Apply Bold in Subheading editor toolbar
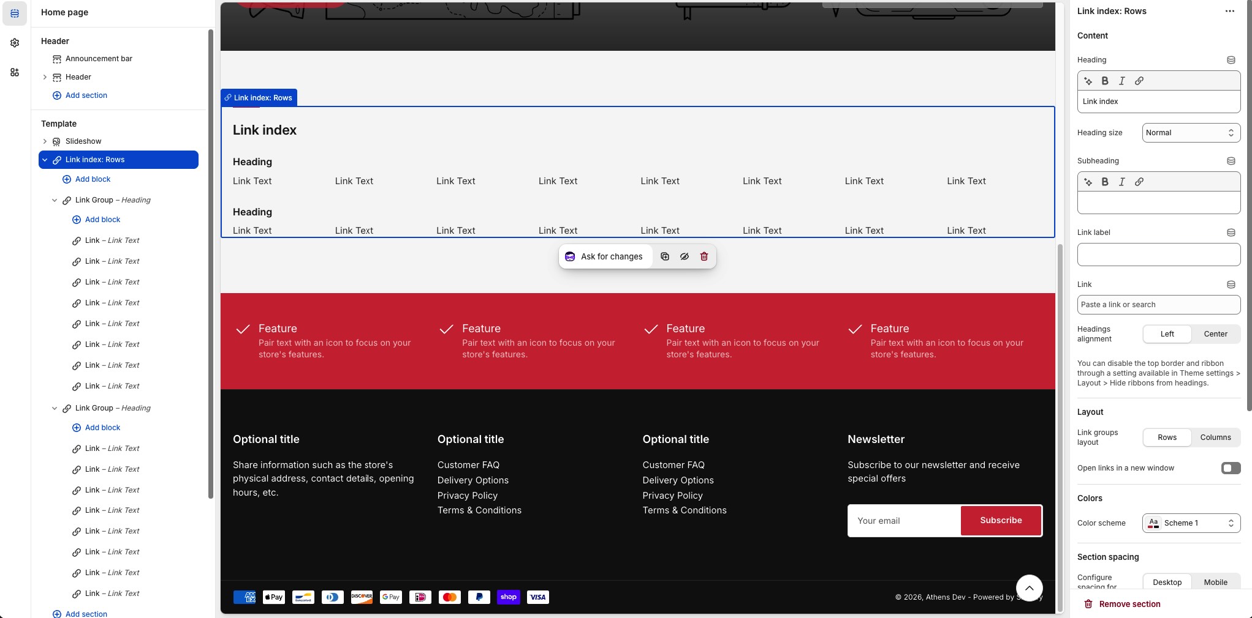Viewport: 1252px width, 618px height. 1105,182
